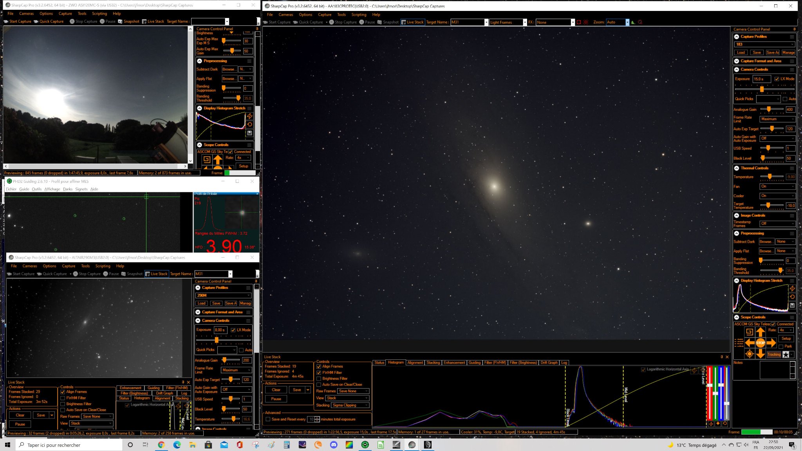Open PHD2 Guiding taskbar icon
Image resolution: width=802 pixels, height=451 pixels.
click(365, 445)
